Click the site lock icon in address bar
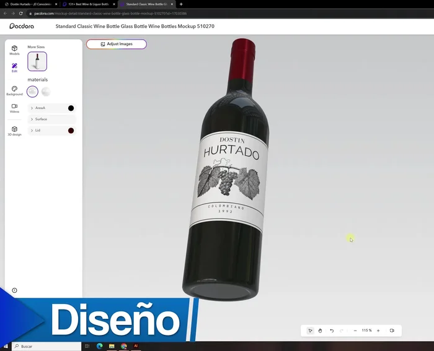This screenshot has width=434, height=351. [30, 13]
